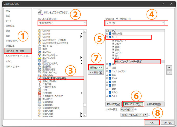Screen dimensions: 177x127
Task: Uncheck the ヘルプ tab checkbox
Action: 110,96
